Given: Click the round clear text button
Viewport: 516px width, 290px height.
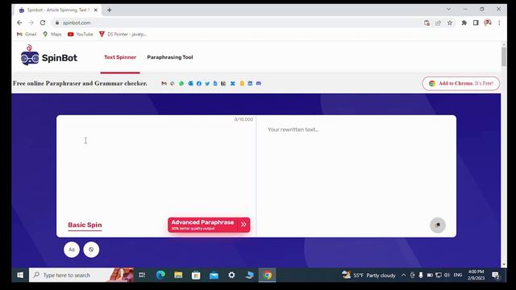Looking at the screenshot, I should (91, 250).
